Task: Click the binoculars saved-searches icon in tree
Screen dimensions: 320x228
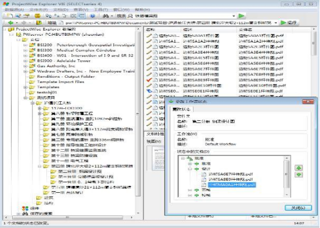Action: (25, 214)
